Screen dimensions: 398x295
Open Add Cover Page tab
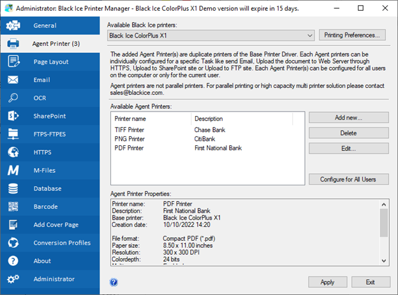pos(50,225)
